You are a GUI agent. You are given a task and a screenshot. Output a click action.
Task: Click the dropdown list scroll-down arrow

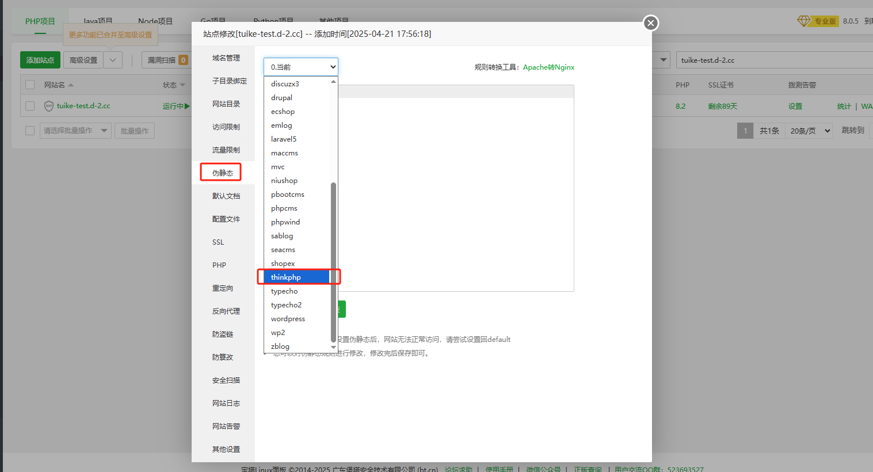[x=333, y=347]
